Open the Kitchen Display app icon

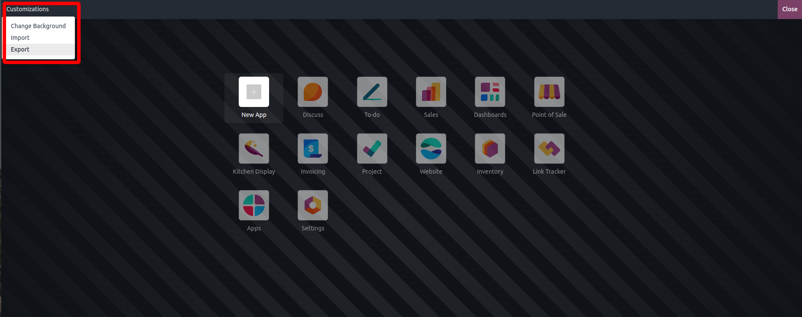tap(254, 149)
